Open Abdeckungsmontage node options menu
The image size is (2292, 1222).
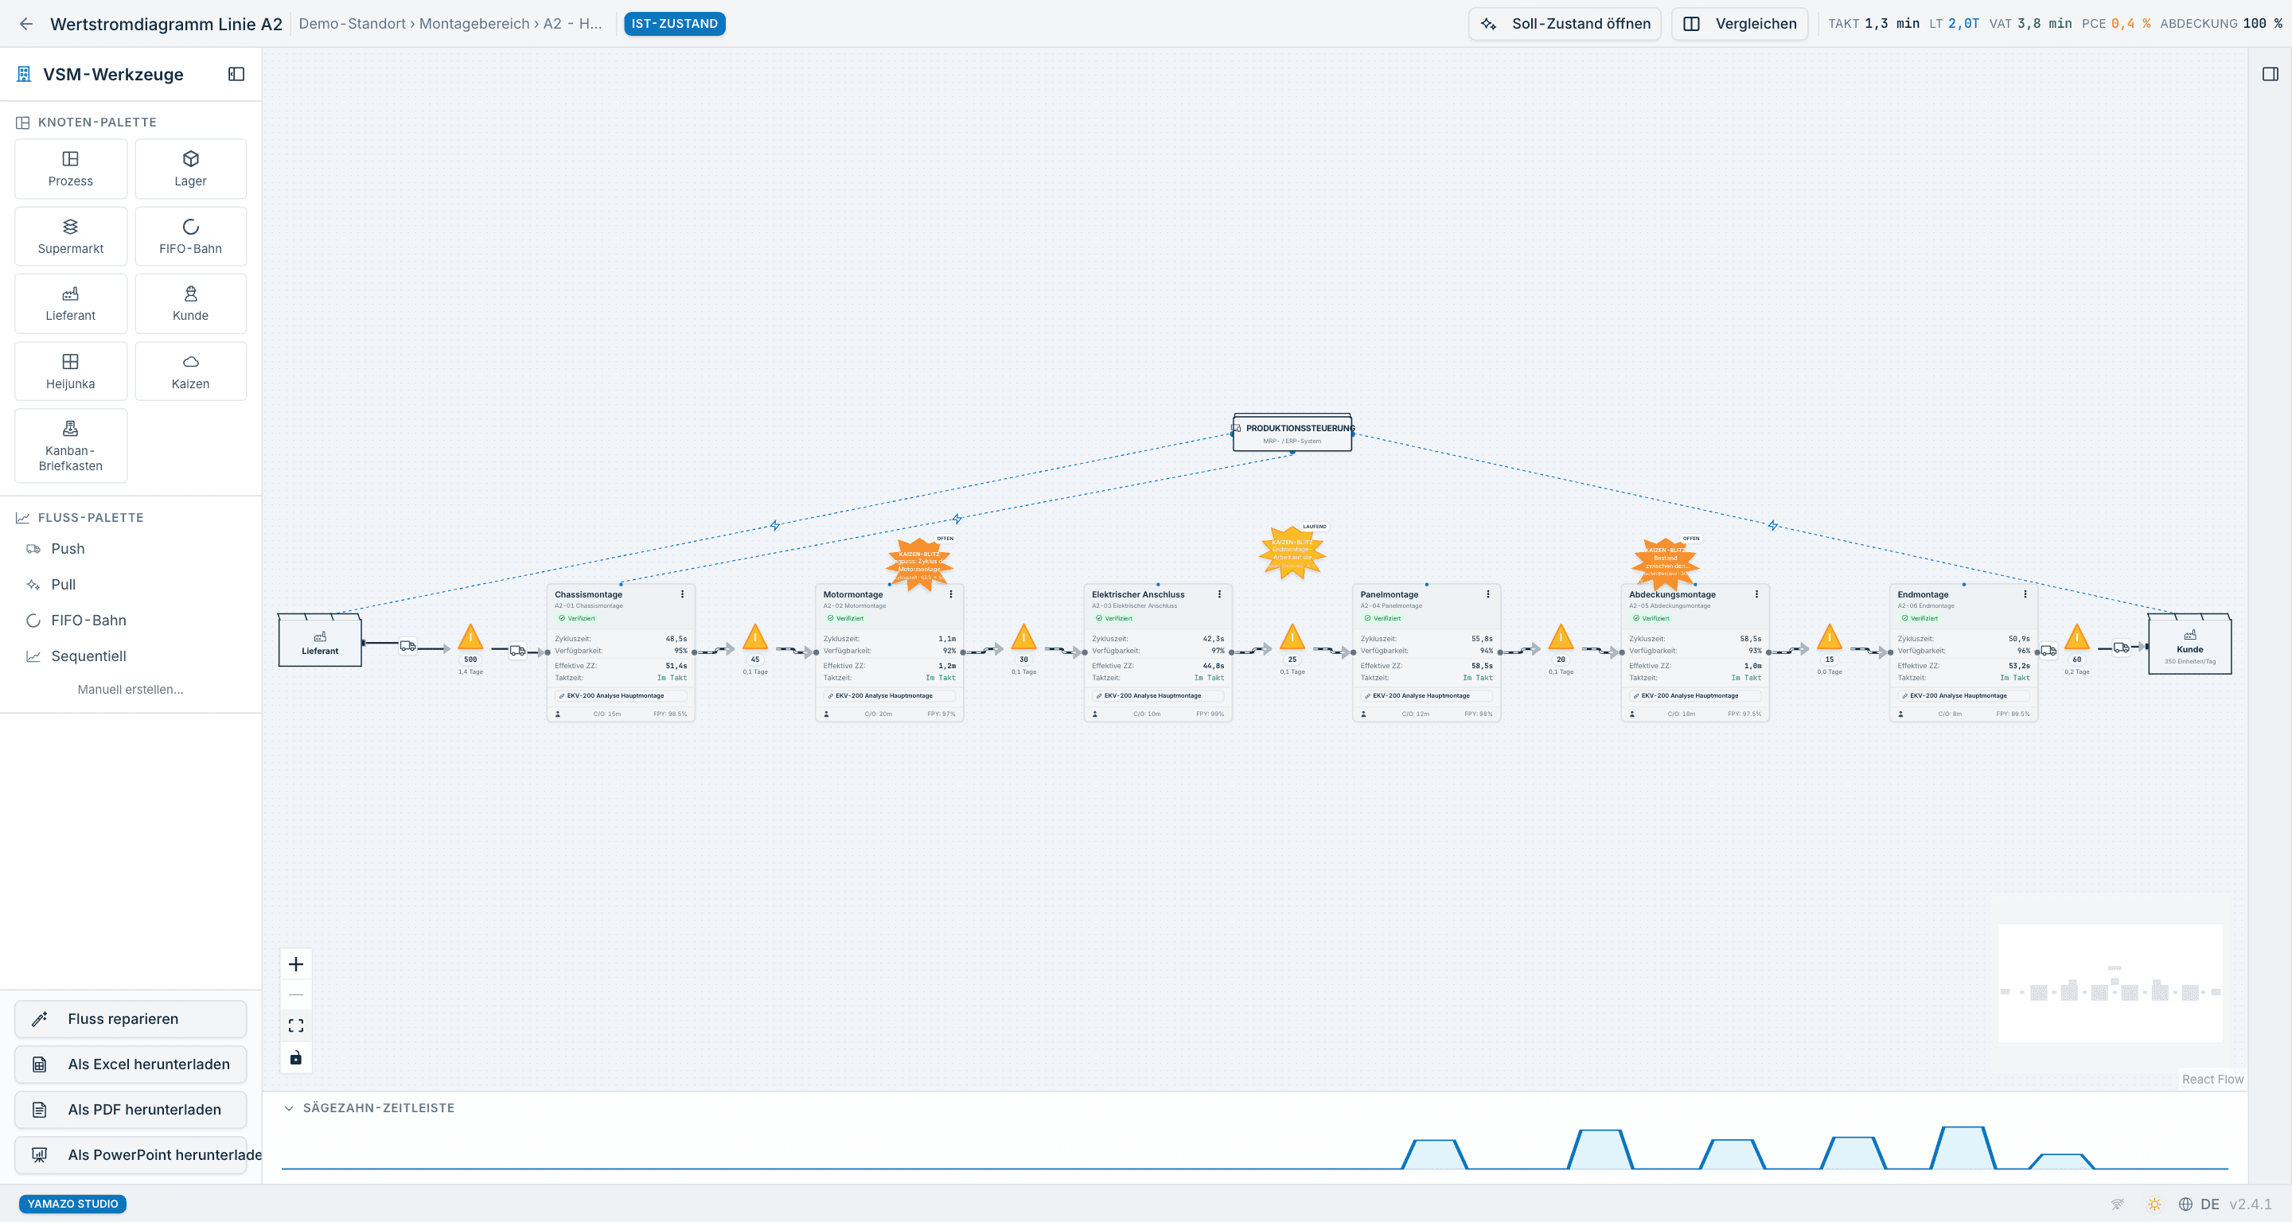1757,595
